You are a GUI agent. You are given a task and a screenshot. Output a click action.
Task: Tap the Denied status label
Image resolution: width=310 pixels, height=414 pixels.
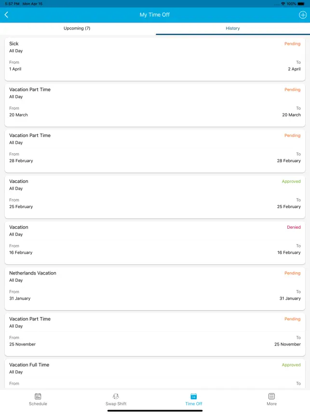pyautogui.click(x=294, y=227)
